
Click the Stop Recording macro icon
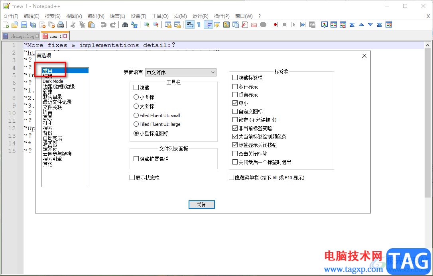[x=284, y=25]
